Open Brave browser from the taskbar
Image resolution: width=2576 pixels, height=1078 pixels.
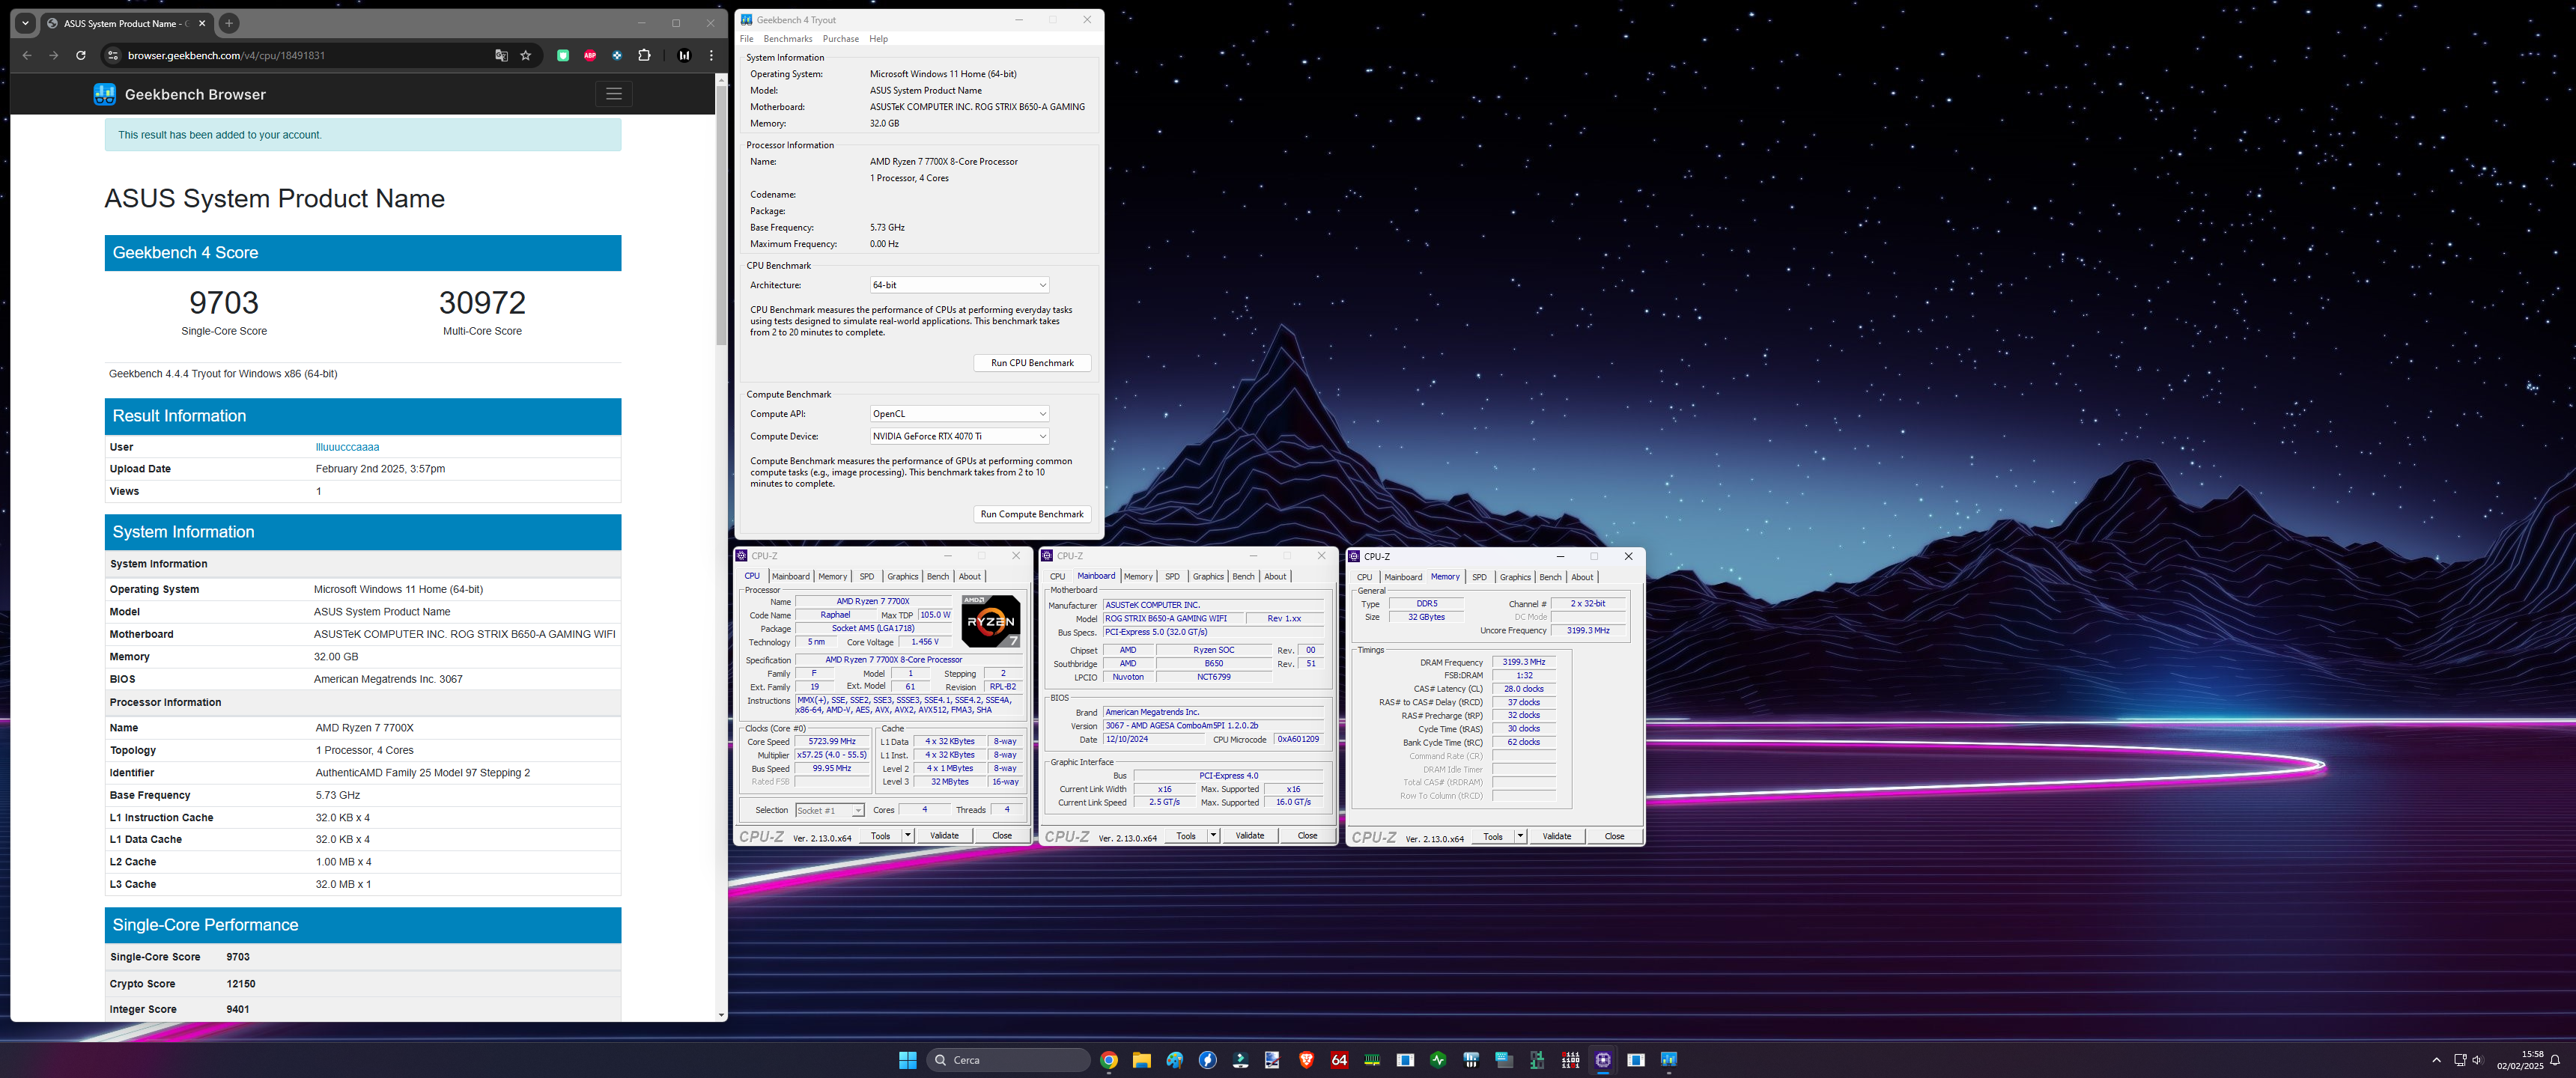pyautogui.click(x=1306, y=1060)
